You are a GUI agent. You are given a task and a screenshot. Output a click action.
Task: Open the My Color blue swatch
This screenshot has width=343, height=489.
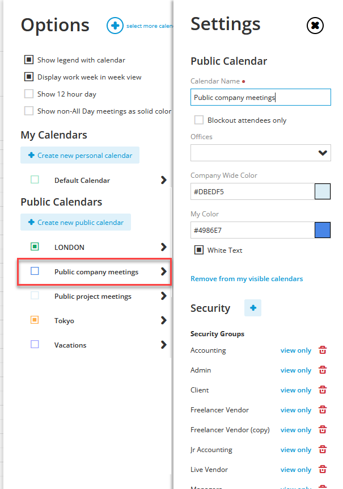(x=323, y=230)
